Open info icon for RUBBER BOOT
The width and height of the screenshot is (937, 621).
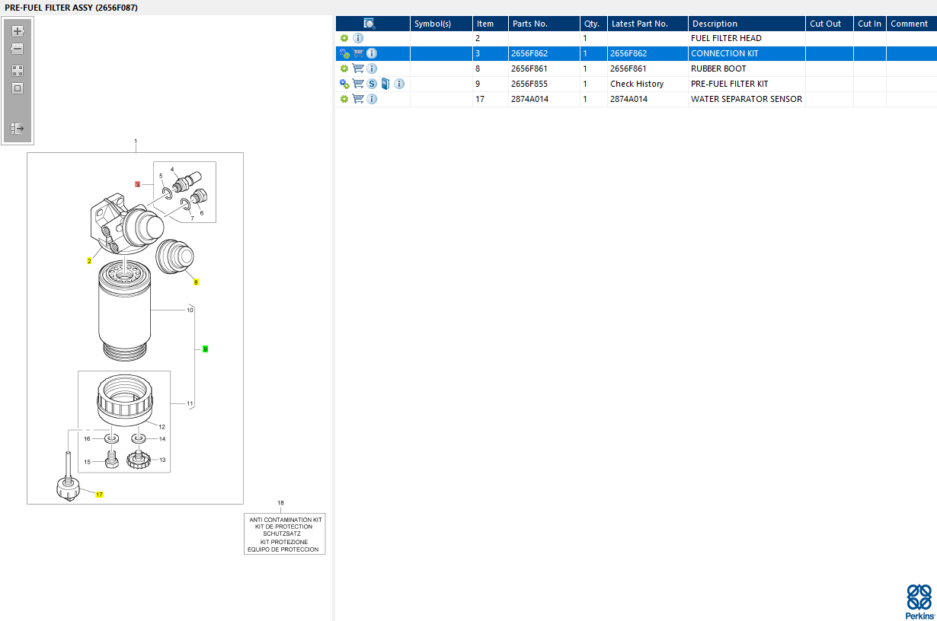[372, 68]
